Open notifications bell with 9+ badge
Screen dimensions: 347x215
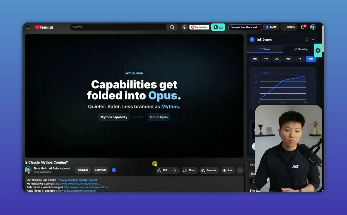tap(303, 27)
